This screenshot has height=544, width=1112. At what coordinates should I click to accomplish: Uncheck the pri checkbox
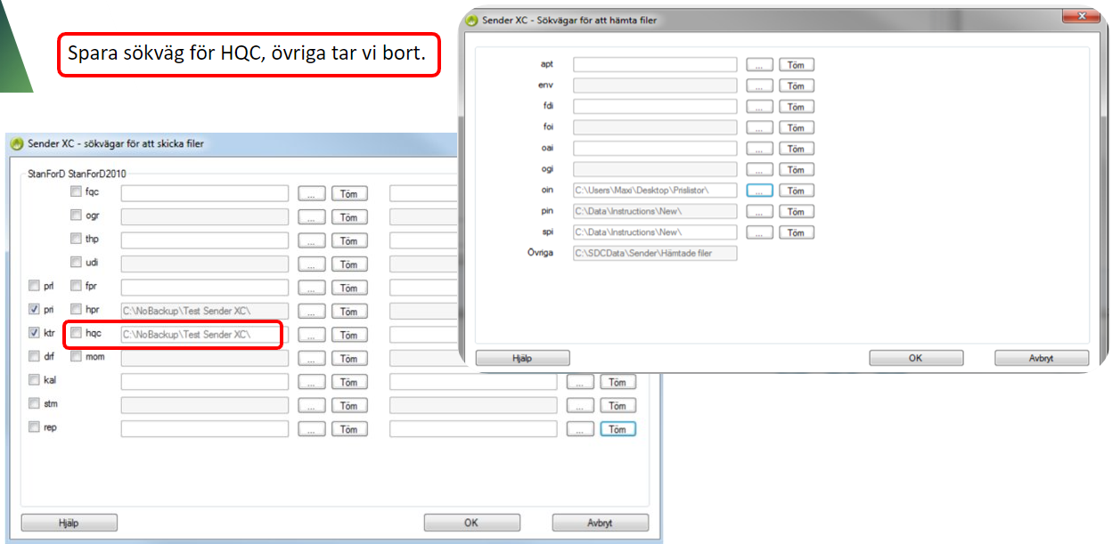tap(34, 310)
